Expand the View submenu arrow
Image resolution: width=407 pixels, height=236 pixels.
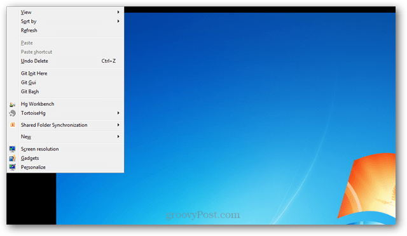(118, 12)
